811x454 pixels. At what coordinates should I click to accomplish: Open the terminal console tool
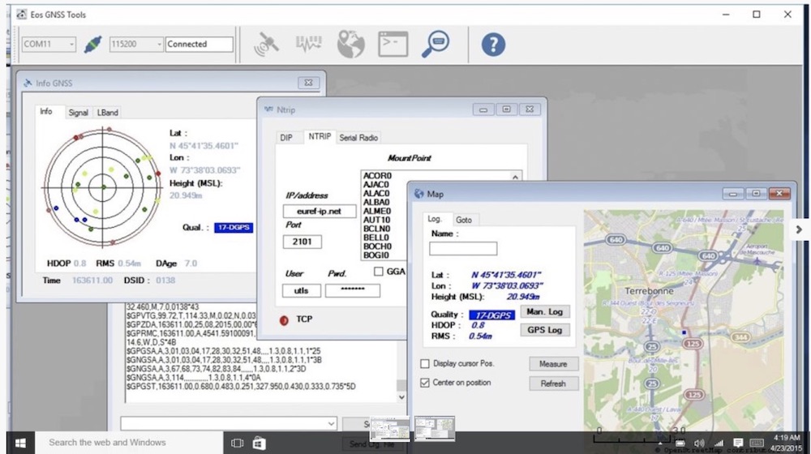(x=393, y=44)
